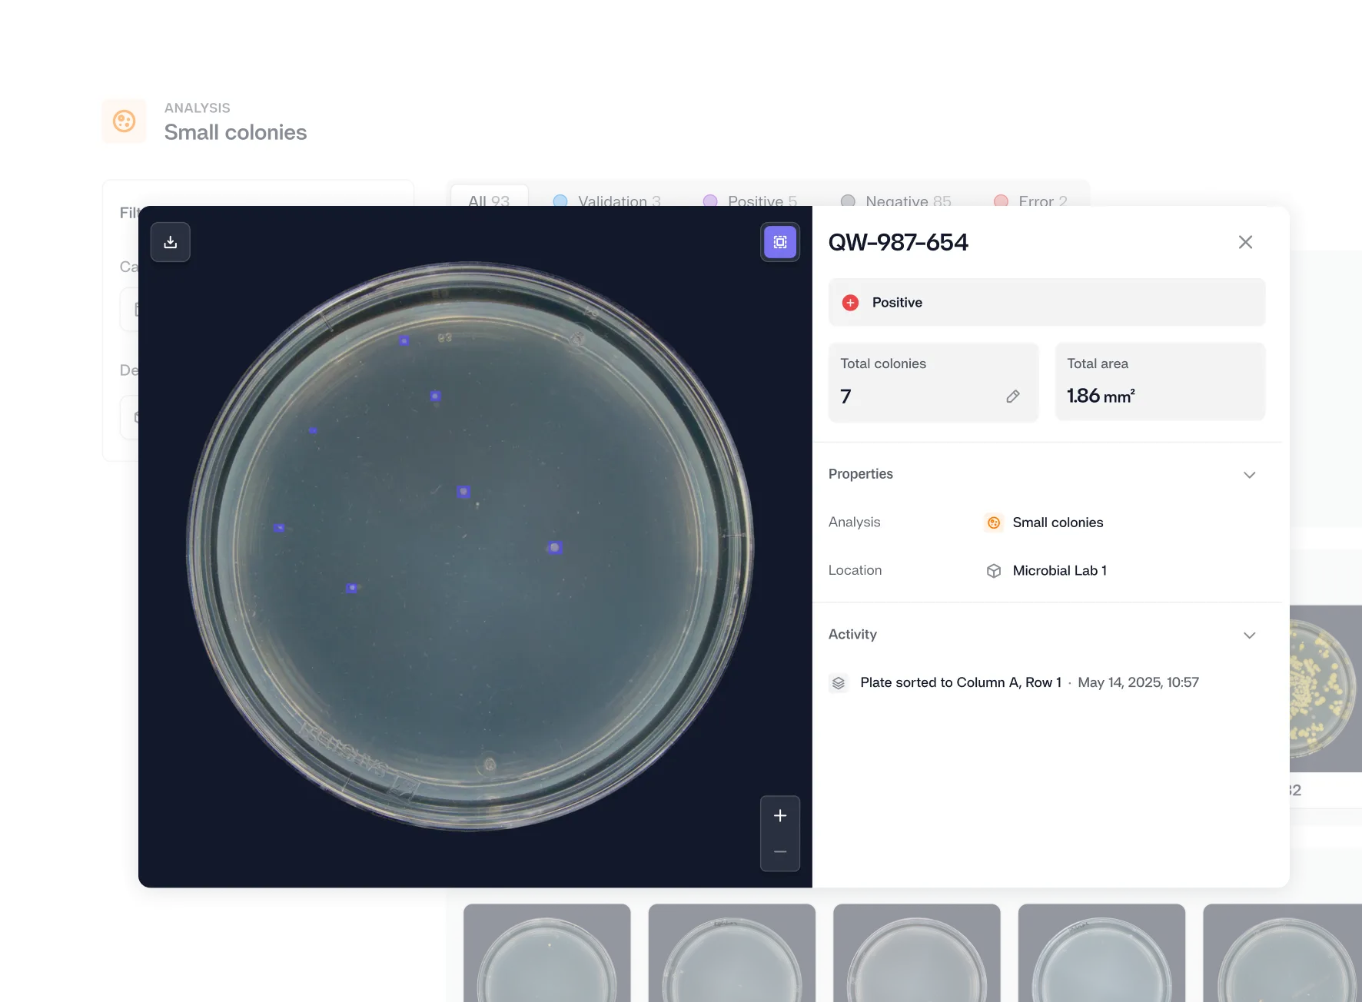Switch to the Validation 3 tab
Screen dimensions: 1362x1002
(606, 201)
